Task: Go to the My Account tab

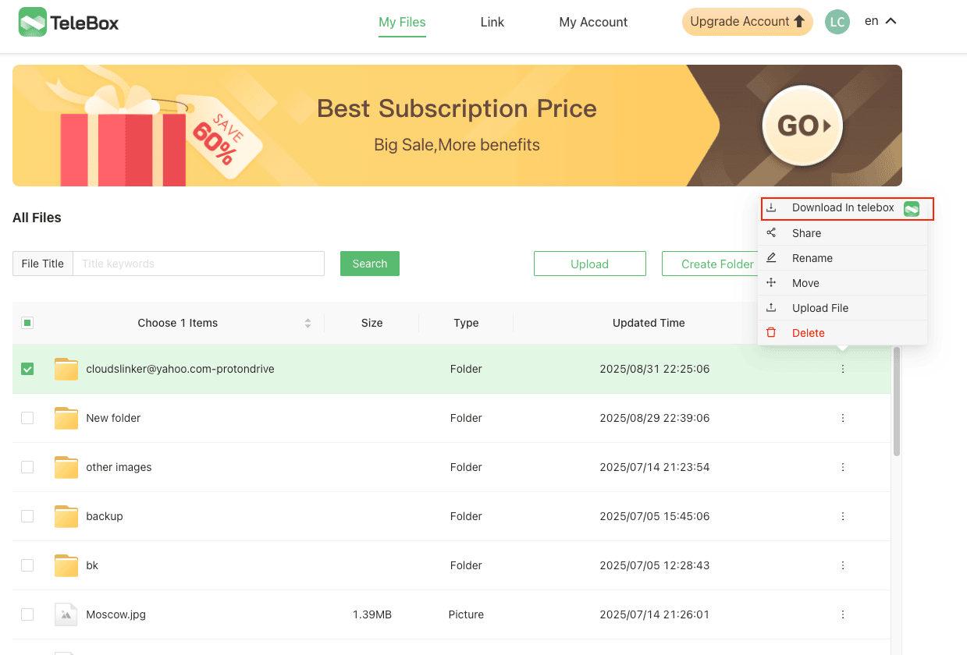Action: (593, 23)
